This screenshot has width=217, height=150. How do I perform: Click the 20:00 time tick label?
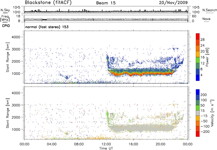click(x=160, y=144)
